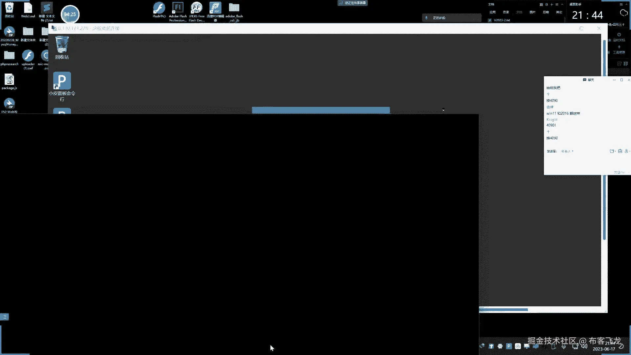Open the uploader(1).swf desktop file
The image size is (631, 355).
tap(28, 56)
